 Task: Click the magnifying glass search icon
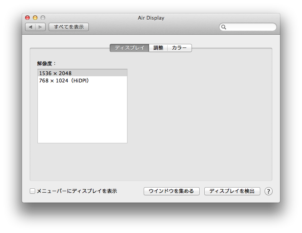pos(224,27)
